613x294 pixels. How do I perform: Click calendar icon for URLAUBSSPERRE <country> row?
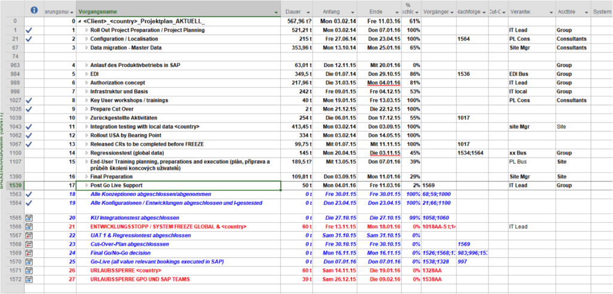pos(28,270)
